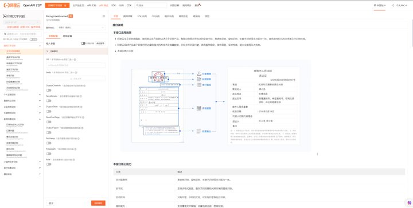Open the 个人中心 account dropdown
Screen dimensions: 413x208
click(402, 5)
